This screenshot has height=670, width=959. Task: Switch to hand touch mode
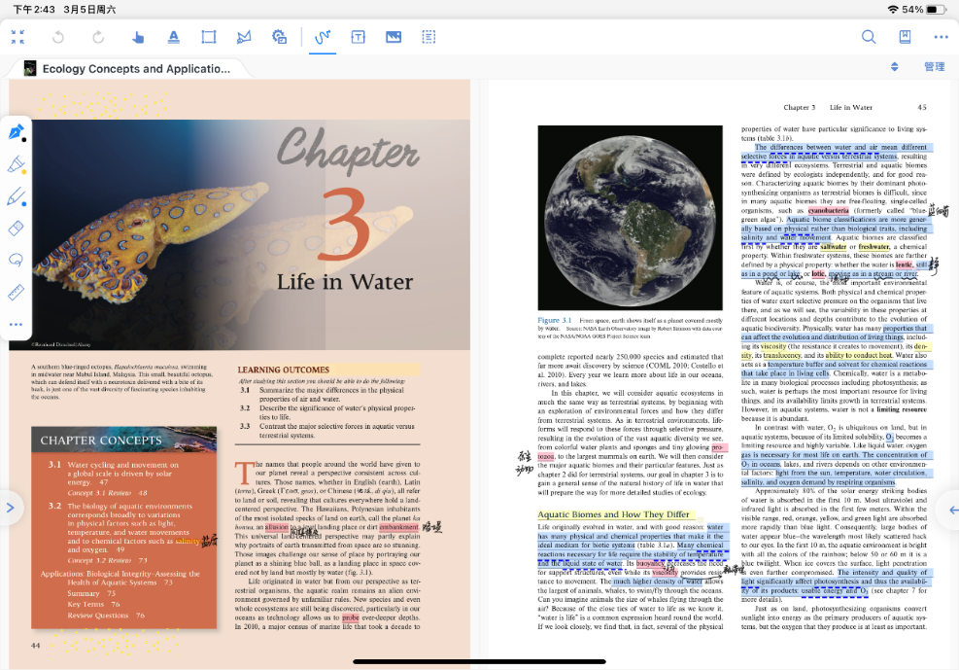pos(138,37)
